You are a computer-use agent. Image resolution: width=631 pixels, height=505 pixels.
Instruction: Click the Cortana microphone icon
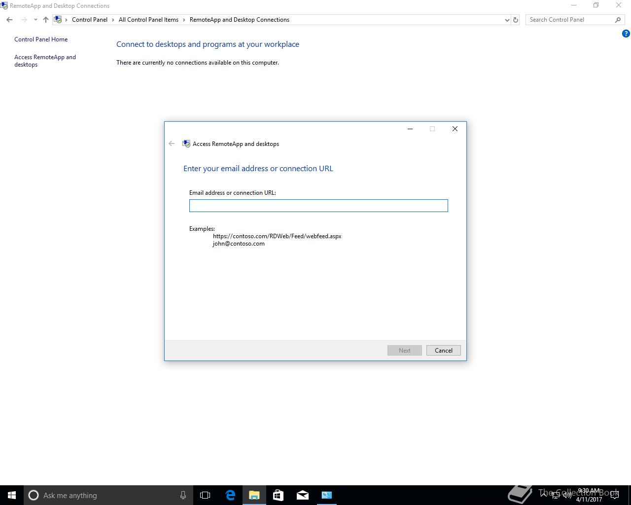(x=183, y=495)
